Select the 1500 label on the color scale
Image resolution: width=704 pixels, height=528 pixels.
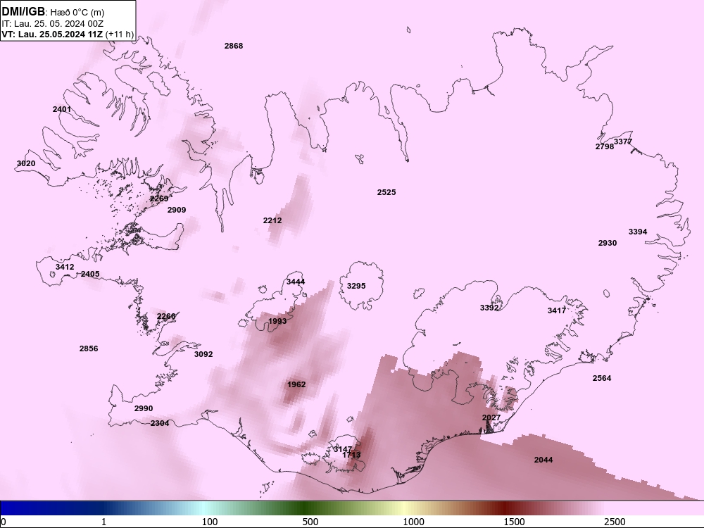514,522
